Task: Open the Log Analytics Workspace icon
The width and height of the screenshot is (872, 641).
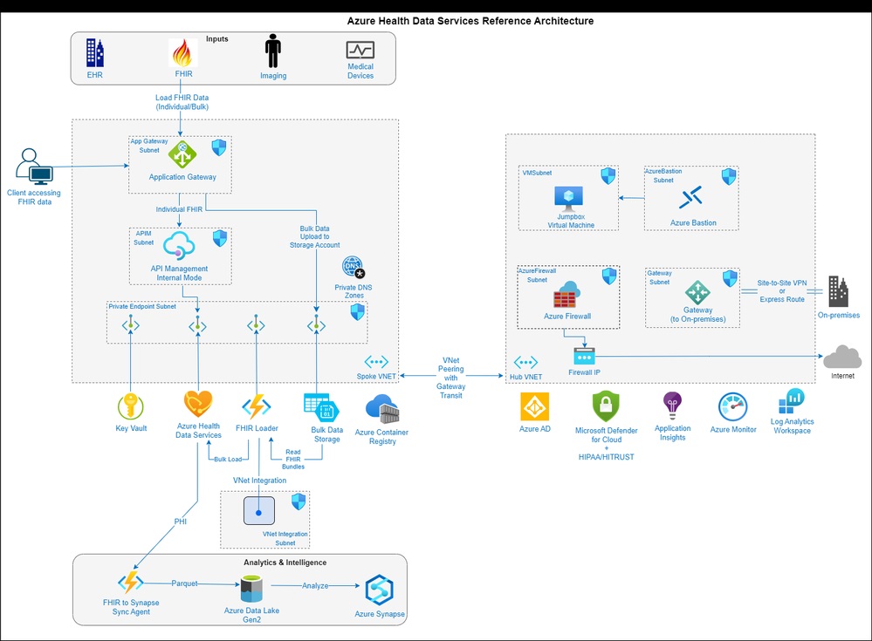Action: click(791, 403)
